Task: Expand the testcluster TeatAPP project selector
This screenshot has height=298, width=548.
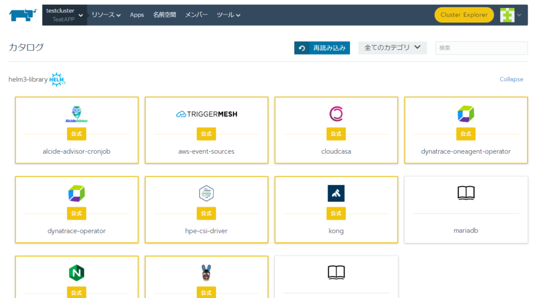Action: (x=64, y=15)
